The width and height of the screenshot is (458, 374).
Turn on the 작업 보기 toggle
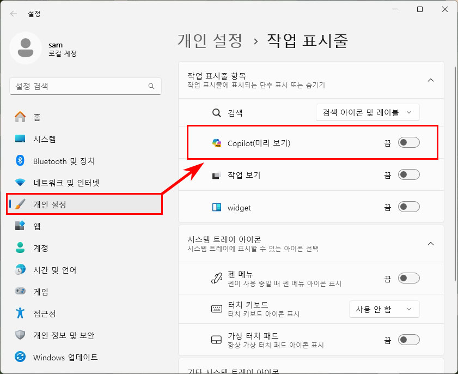click(x=408, y=174)
